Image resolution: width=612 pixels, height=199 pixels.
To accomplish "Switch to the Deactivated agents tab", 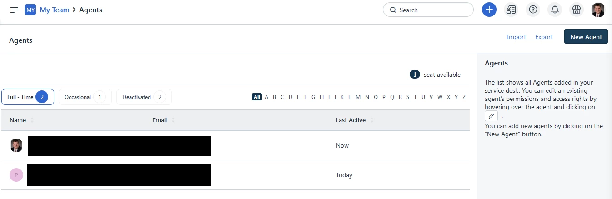I will [144, 97].
